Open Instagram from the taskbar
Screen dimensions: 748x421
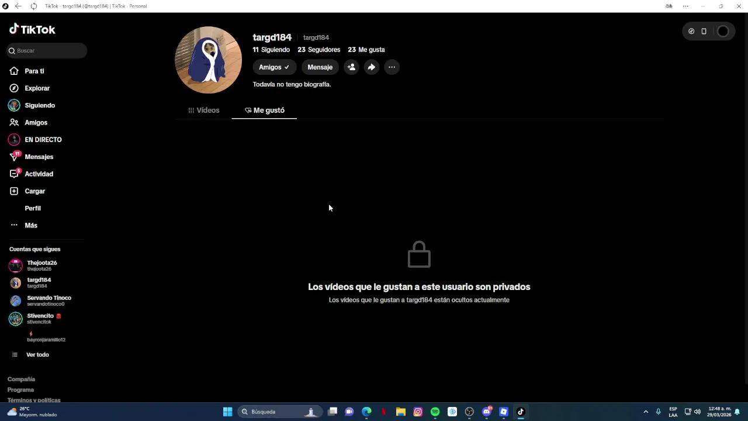(x=418, y=412)
